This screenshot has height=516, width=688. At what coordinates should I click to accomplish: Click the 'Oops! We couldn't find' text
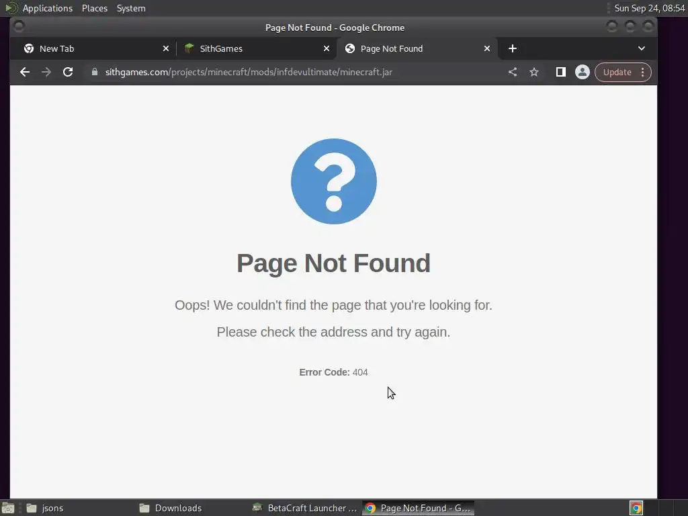pyautogui.click(x=333, y=305)
